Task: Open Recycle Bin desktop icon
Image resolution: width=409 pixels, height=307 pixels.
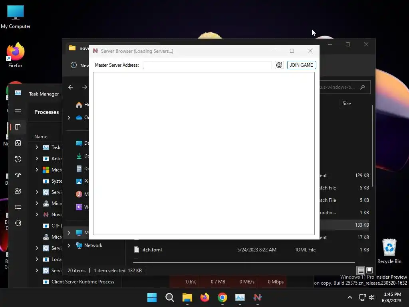Action: click(389, 251)
